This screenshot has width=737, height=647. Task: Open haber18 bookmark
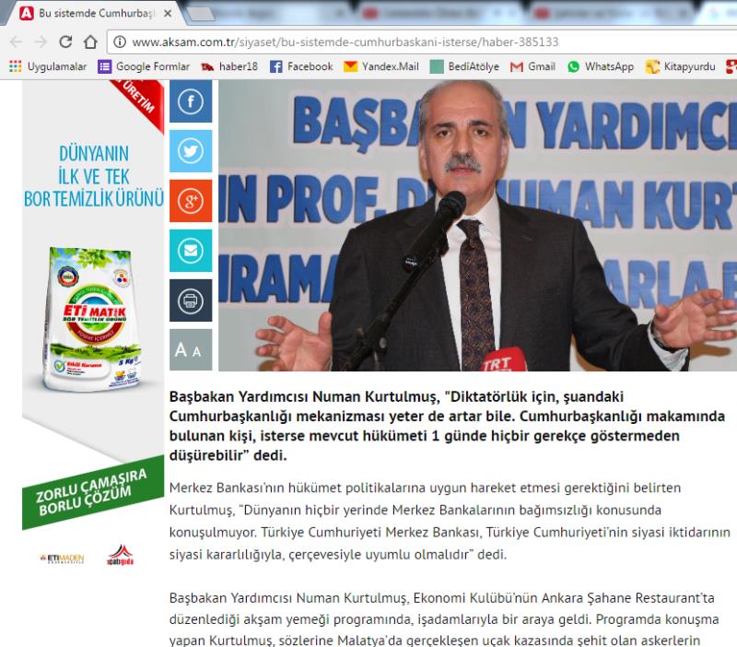tap(230, 66)
